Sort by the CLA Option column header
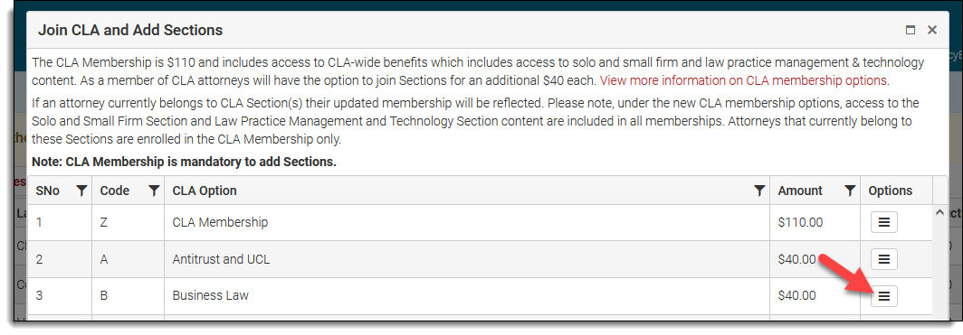Screen dimensions: 963x335 (205, 191)
